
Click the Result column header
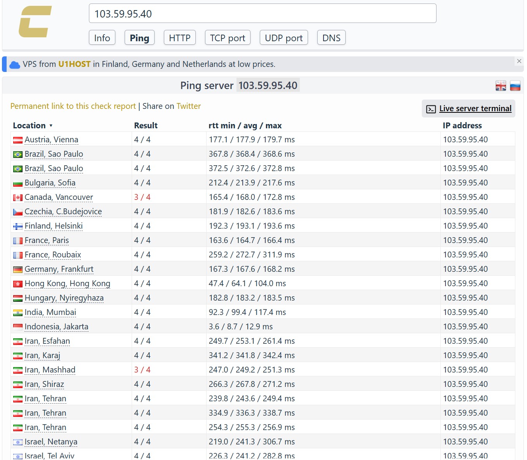point(146,126)
